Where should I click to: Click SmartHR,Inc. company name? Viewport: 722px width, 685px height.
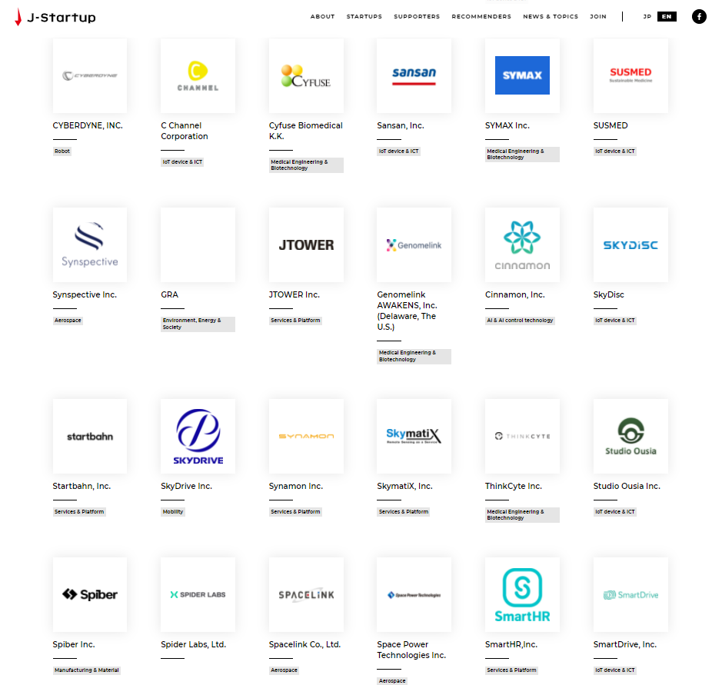click(x=511, y=644)
